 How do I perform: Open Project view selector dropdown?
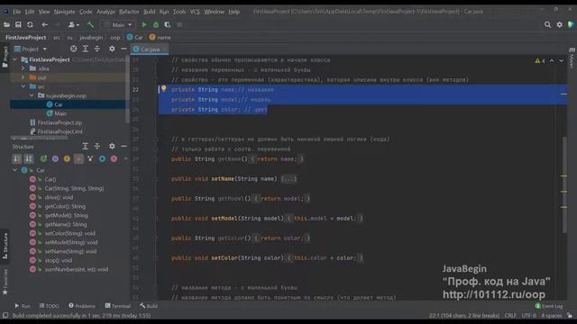point(31,49)
